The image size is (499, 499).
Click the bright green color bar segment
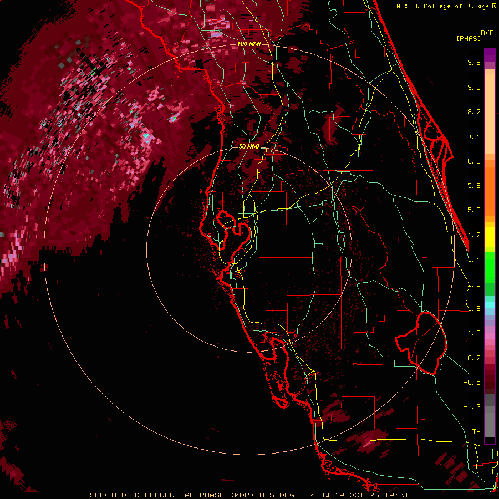coord(490,267)
